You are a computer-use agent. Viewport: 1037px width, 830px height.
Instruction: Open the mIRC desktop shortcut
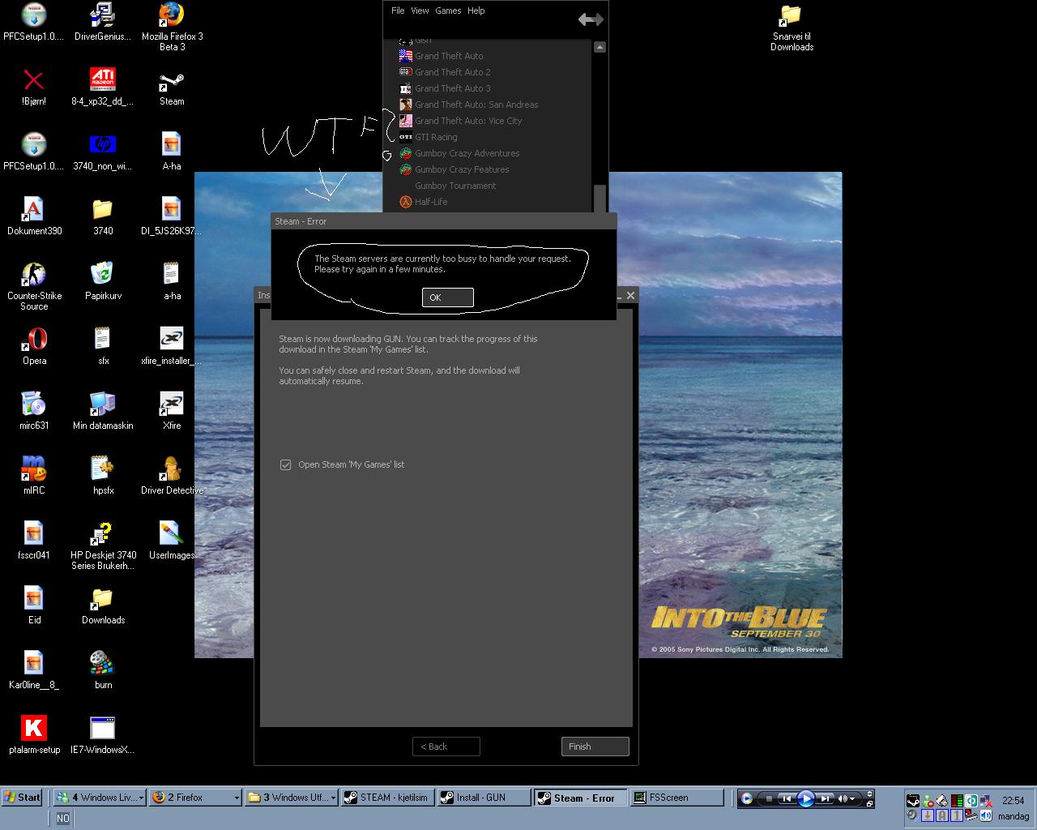tap(34, 476)
